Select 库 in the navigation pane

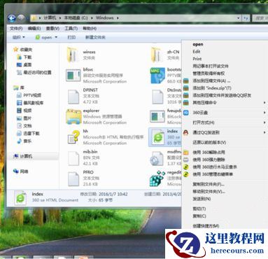point(19,87)
